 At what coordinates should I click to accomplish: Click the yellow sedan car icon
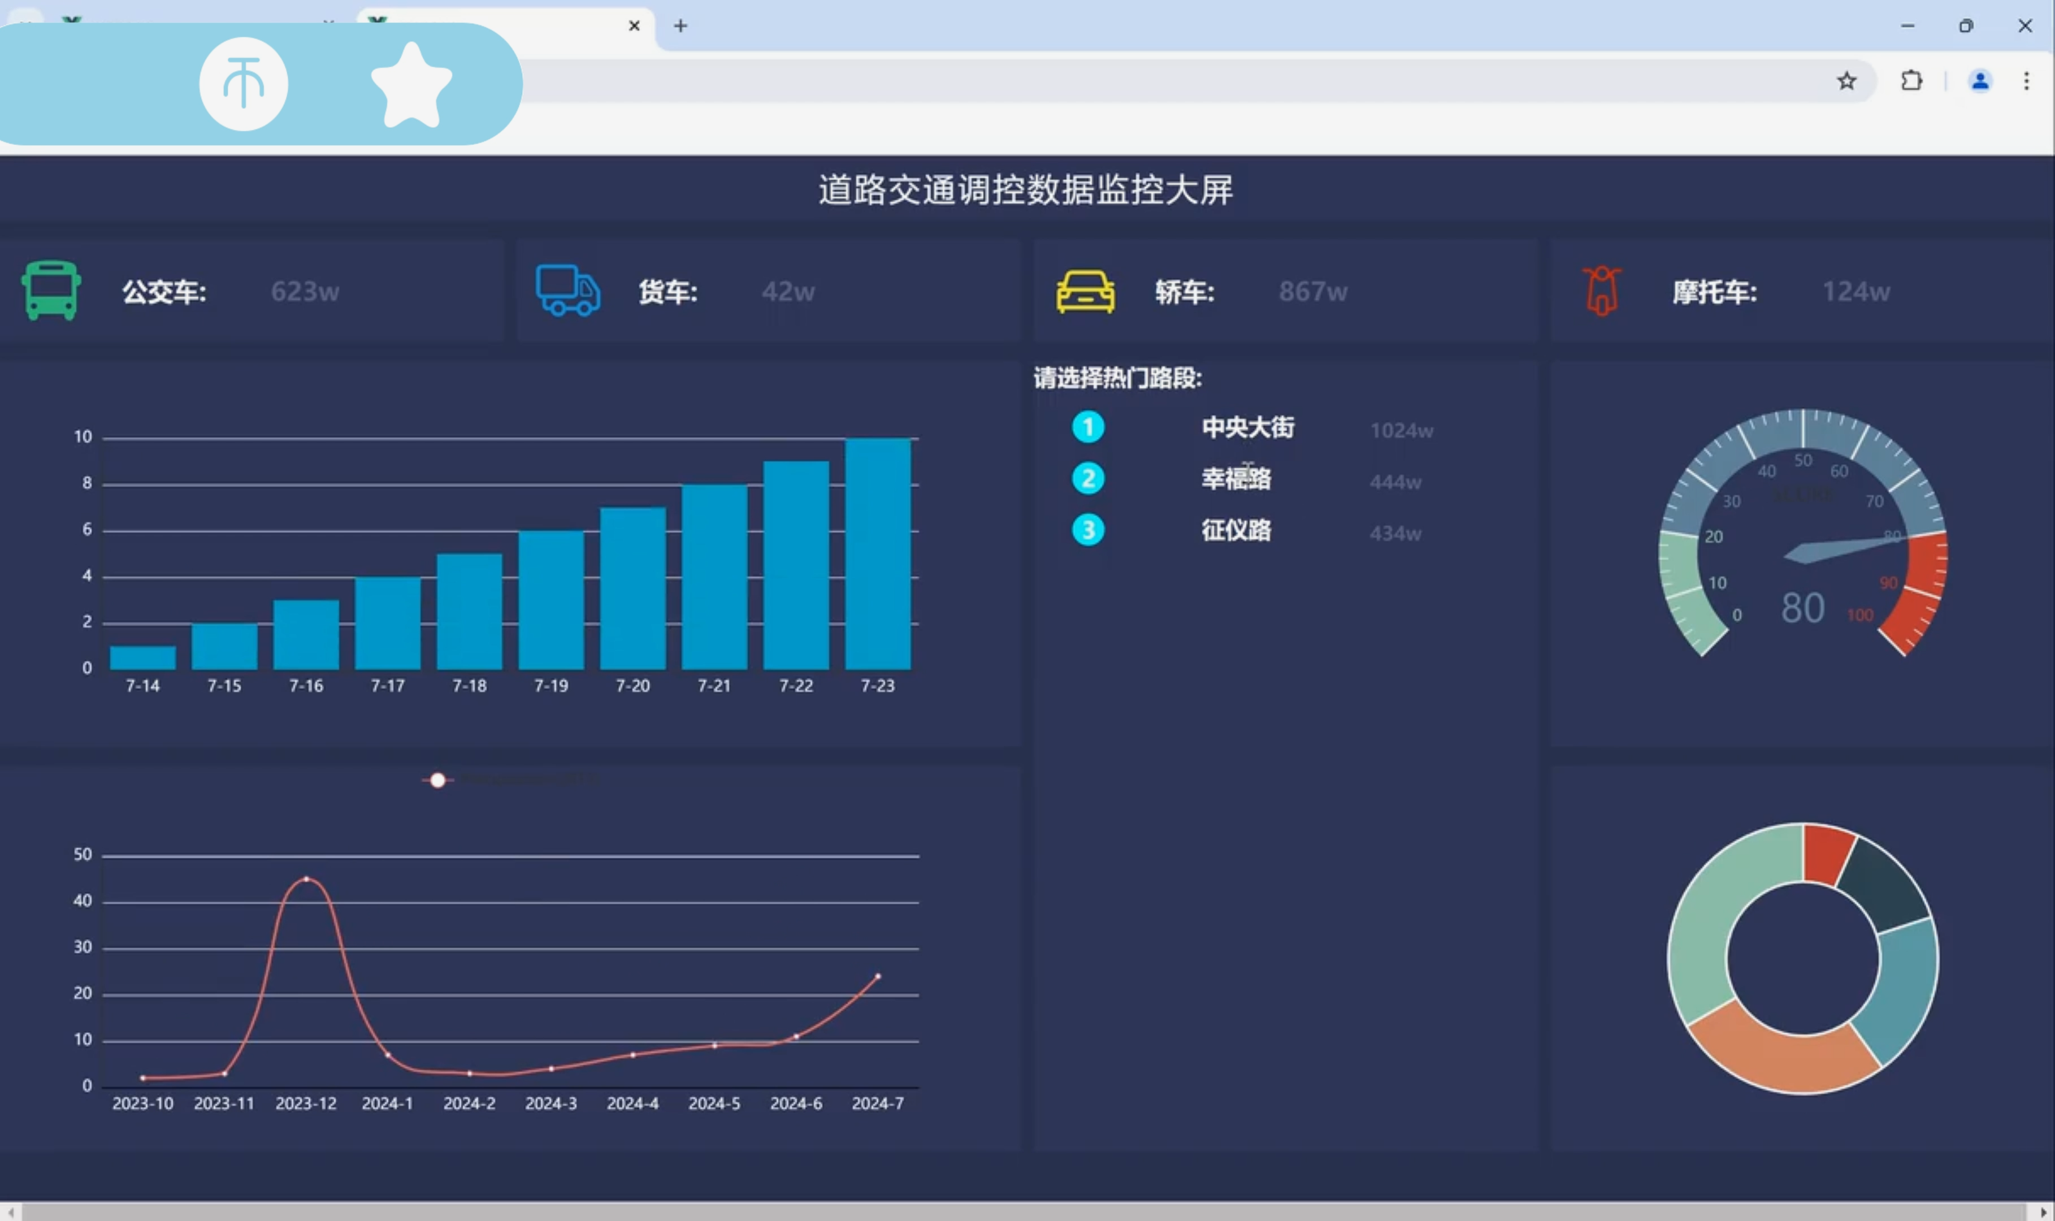[x=1085, y=291]
